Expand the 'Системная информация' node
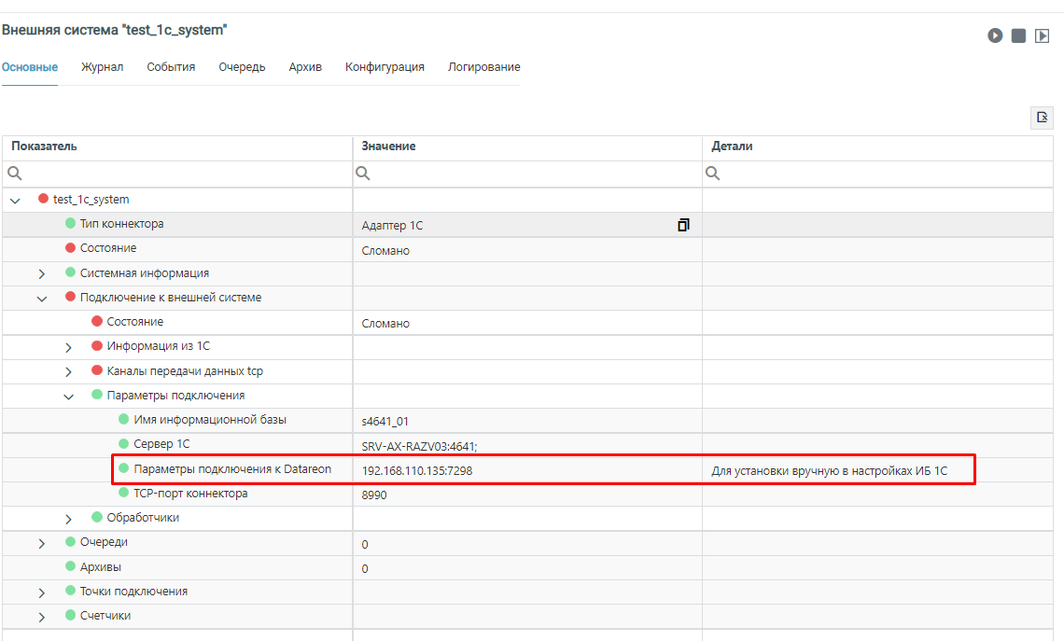Screen dimensions: 1064x641 41,274
